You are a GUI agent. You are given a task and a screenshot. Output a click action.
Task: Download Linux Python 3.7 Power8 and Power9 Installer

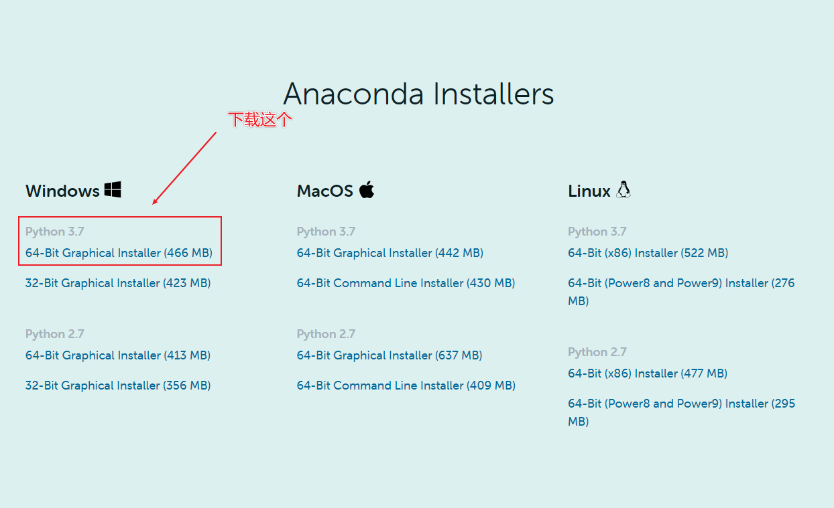[x=681, y=292]
